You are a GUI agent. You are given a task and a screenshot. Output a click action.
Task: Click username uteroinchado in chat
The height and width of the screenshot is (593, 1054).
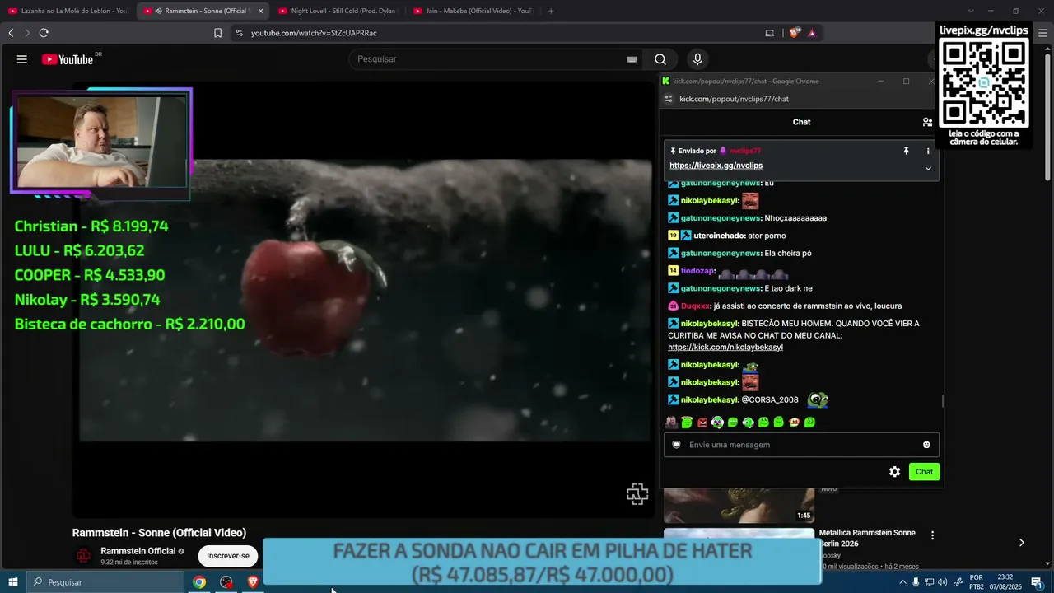pos(719,236)
